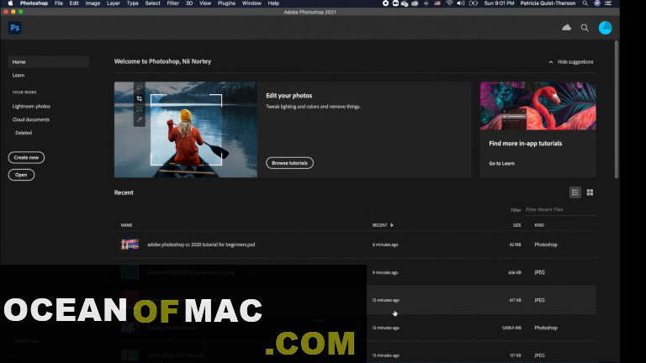Select adobe photoshop cc 2020 tutorial for beginners.psd
This screenshot has width=646, height=363.
201,245
